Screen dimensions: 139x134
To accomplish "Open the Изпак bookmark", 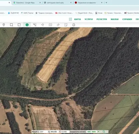I will point(99,13).
